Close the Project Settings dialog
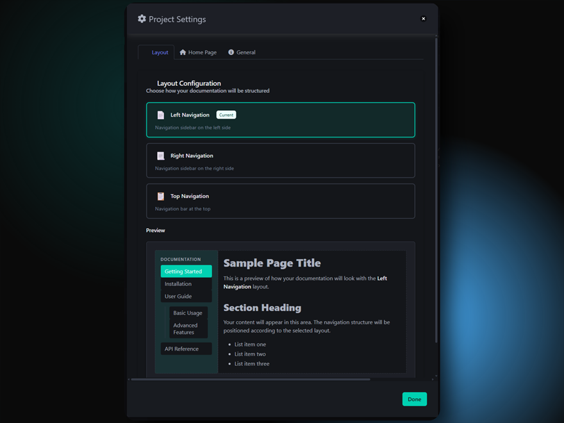The image size is (564, 423). click(x=423, y=19)
